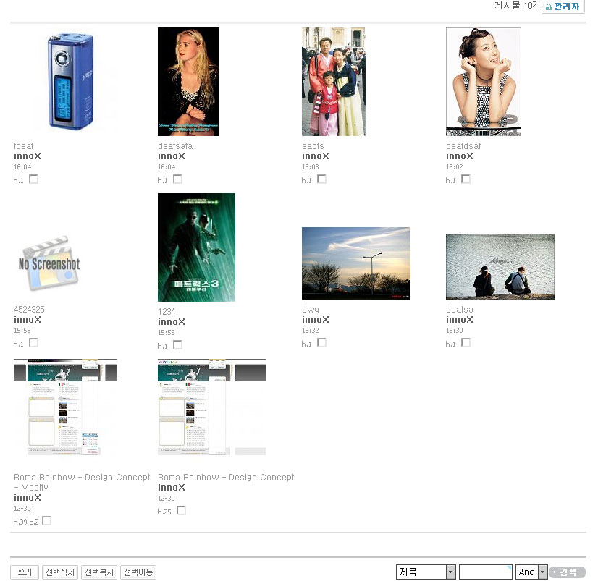Check the box for post dsafsafa
Image resolution: width=598 pixels, height=581 pixels.
coord(177,179)
